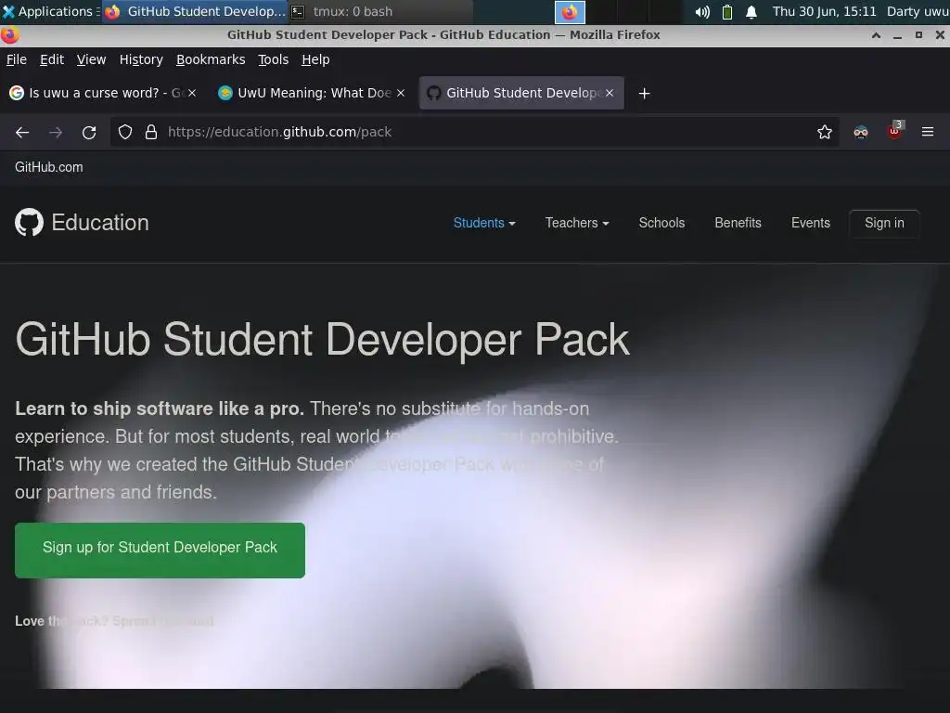This screenshot has width=950, height=713.
Task: Switch to tmux bash terminal in taskbar
Action: tap(380, 11)
